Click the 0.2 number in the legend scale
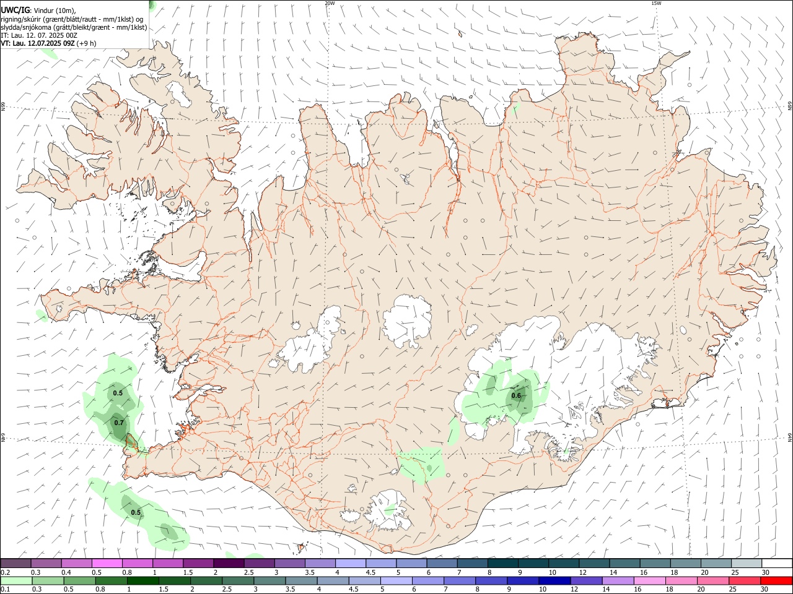 [x=4, y=572]
